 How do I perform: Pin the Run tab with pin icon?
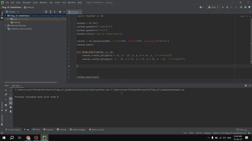click(6, 110)
